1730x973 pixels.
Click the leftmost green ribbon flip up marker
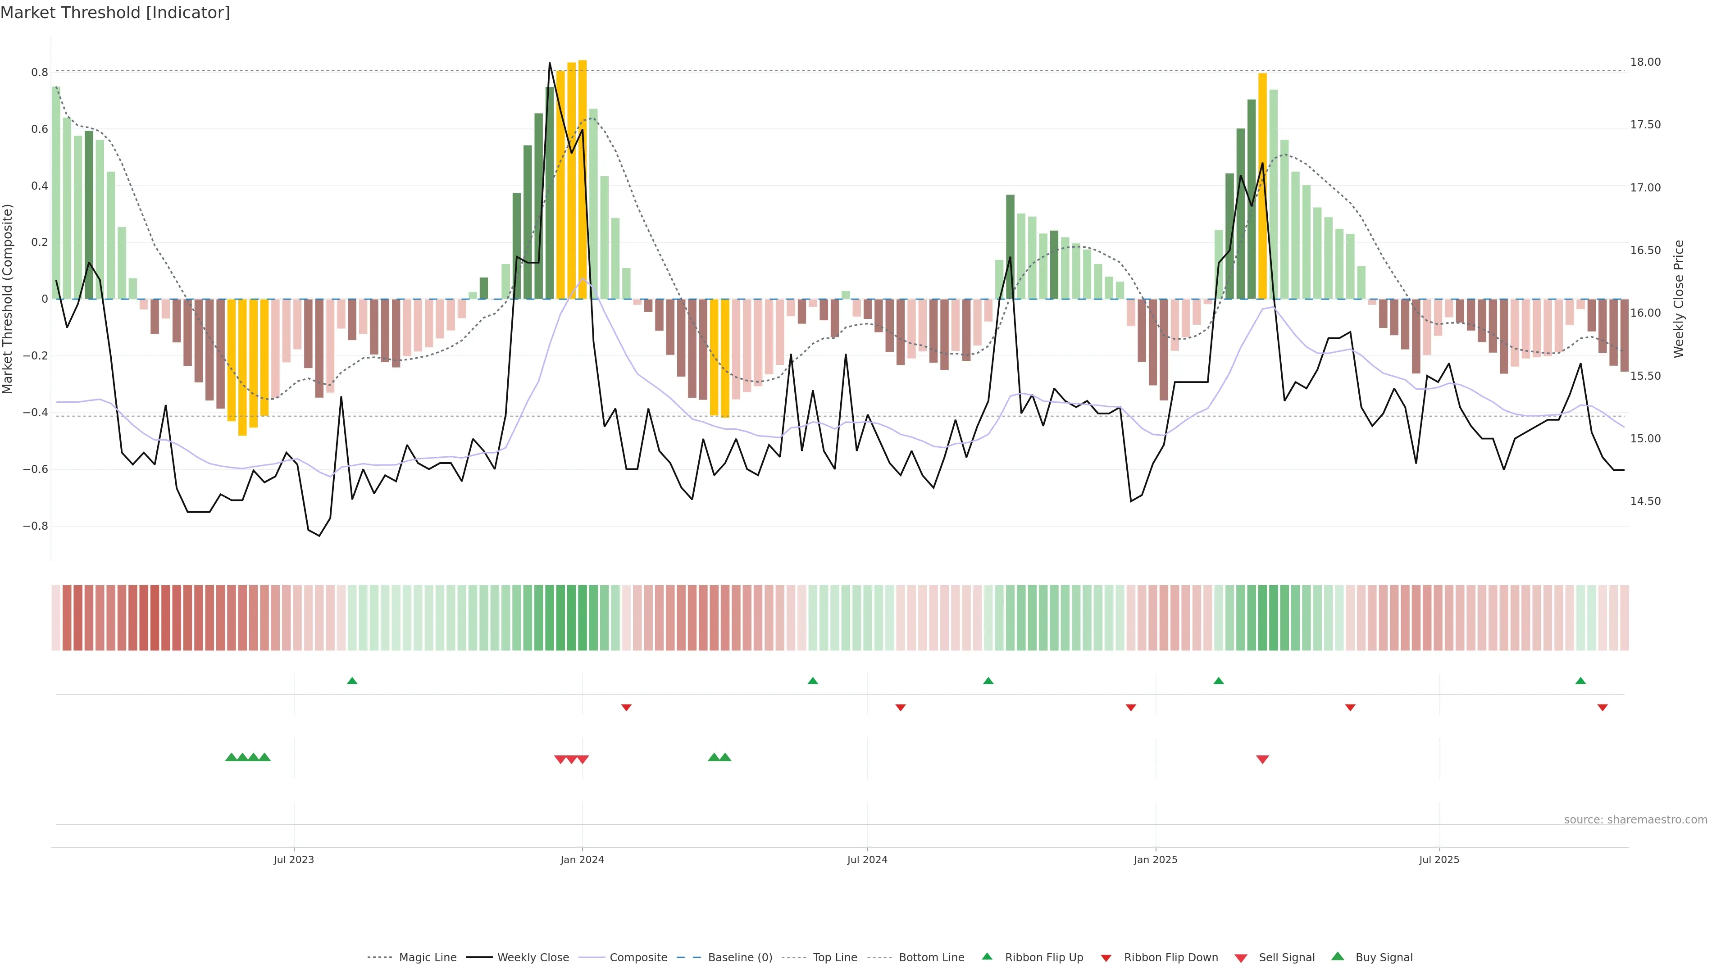coord(352,681)
